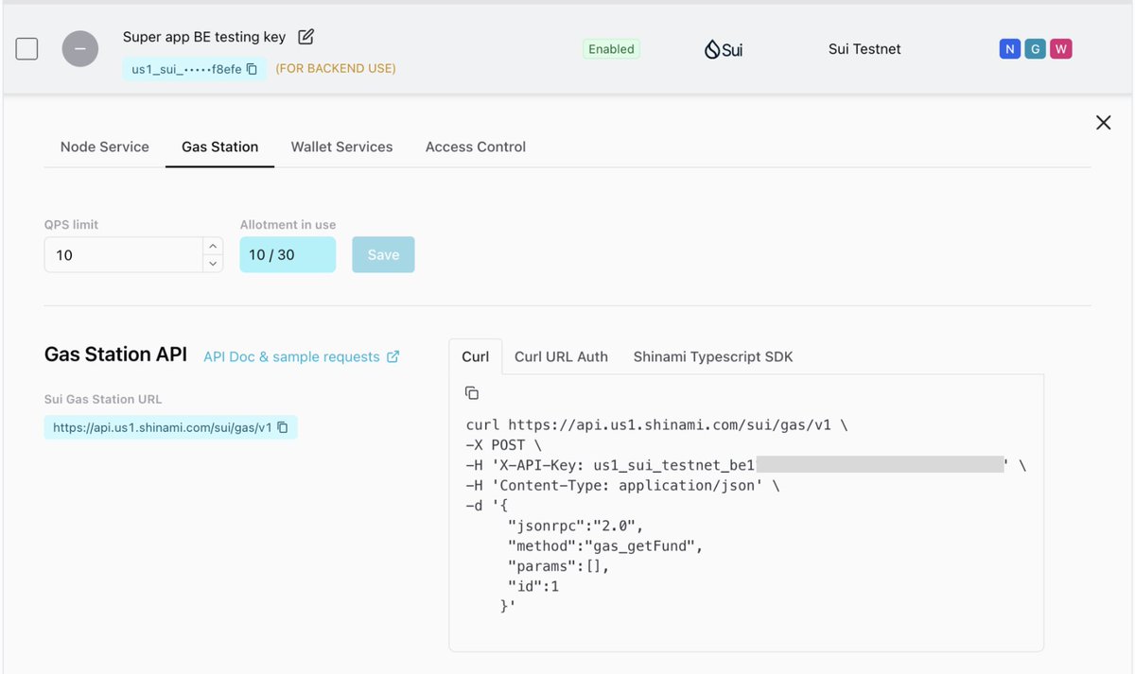
Task: Click the https://api.us1.shinami.com/sui/gas/v1 URL chip
Action: click(170, 427)
